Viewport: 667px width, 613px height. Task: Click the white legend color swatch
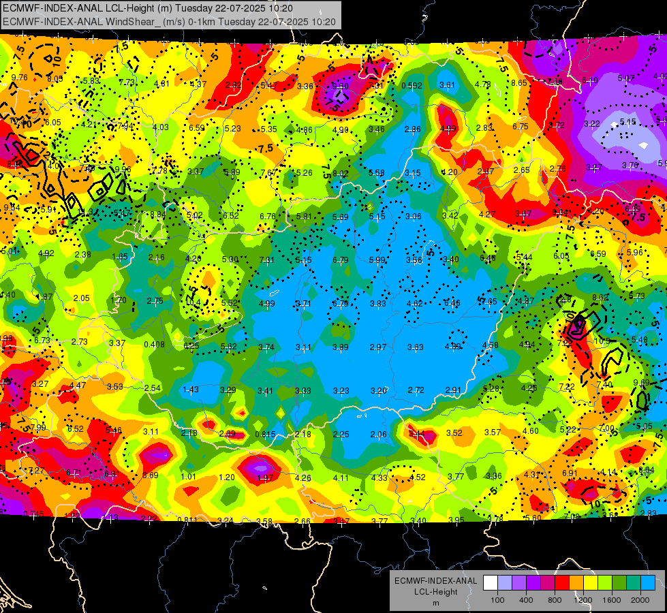(491, 583)
